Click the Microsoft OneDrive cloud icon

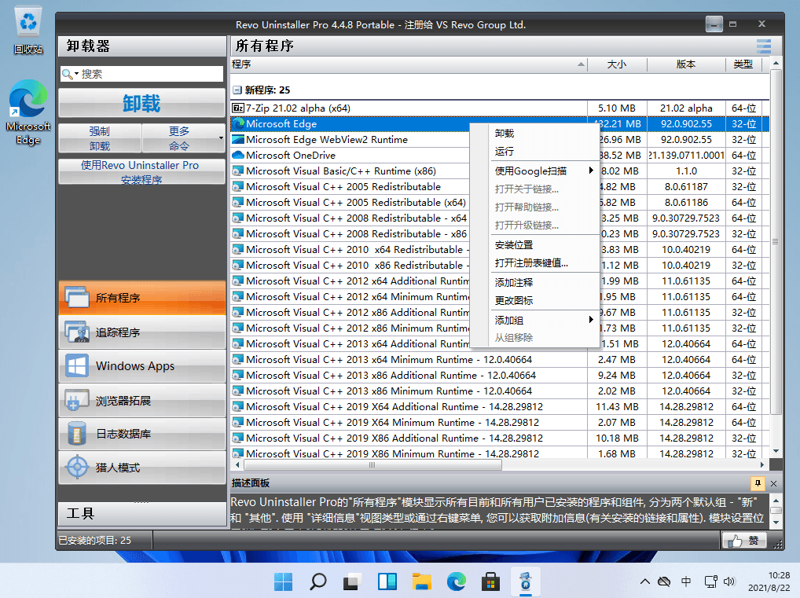pyautogui.click(x=238, y=155)
